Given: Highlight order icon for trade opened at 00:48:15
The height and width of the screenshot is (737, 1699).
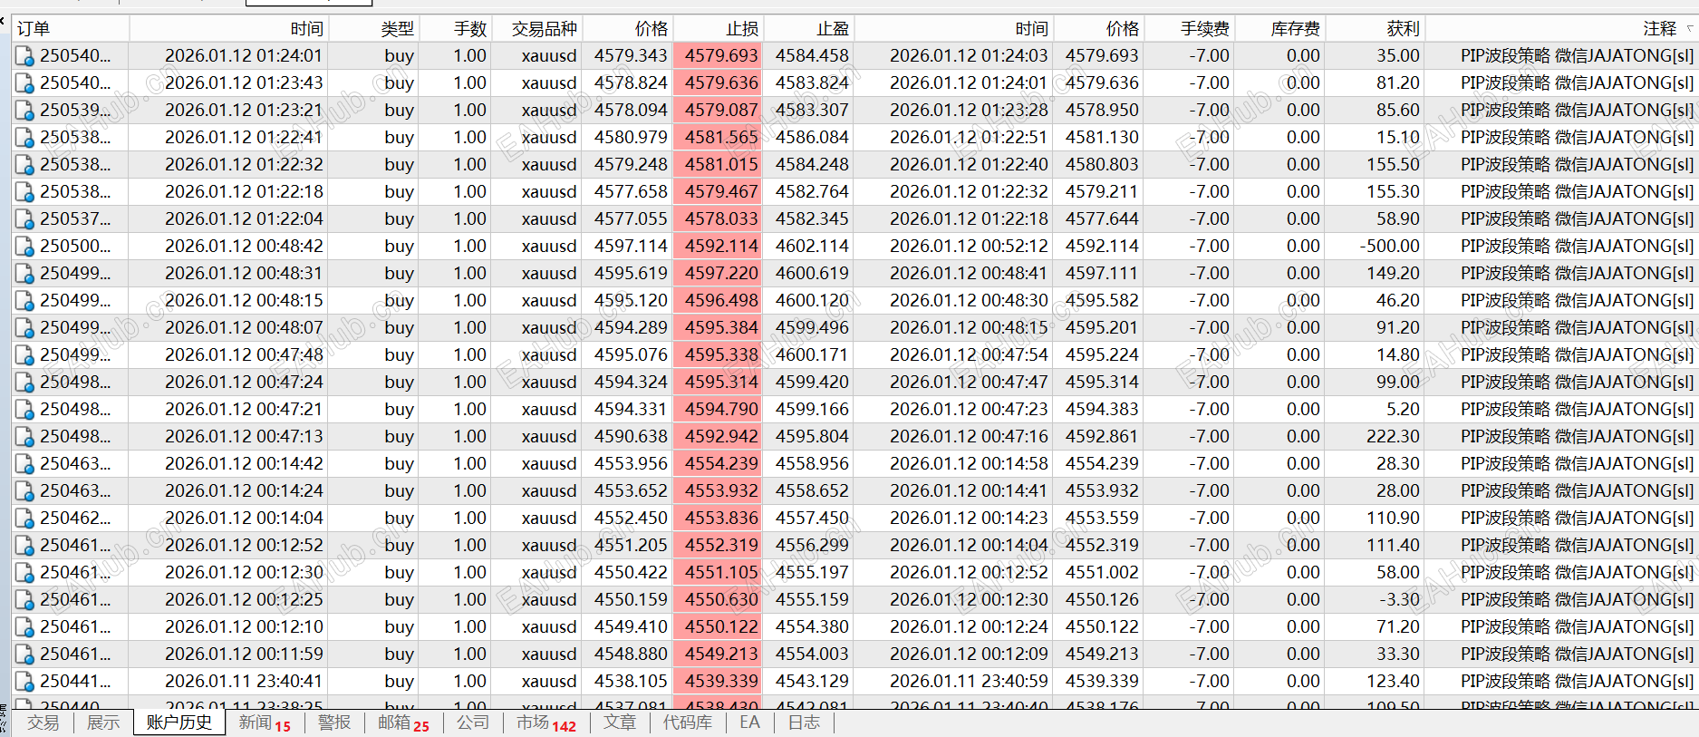Looking at the screenshot, I should (24, 301).
